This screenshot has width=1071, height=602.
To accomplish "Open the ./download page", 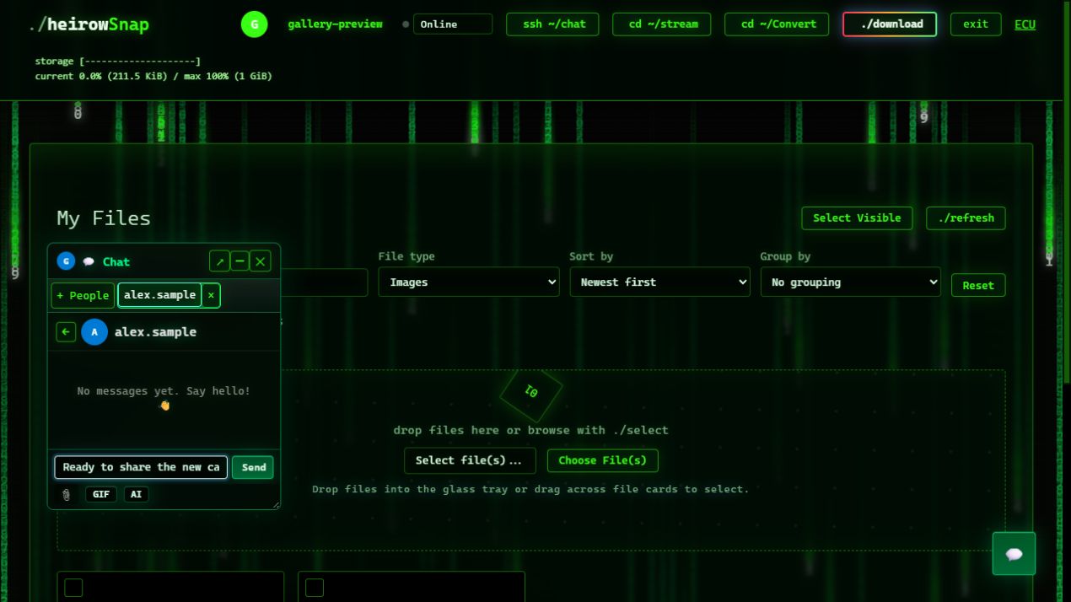I will pos(890,24).
